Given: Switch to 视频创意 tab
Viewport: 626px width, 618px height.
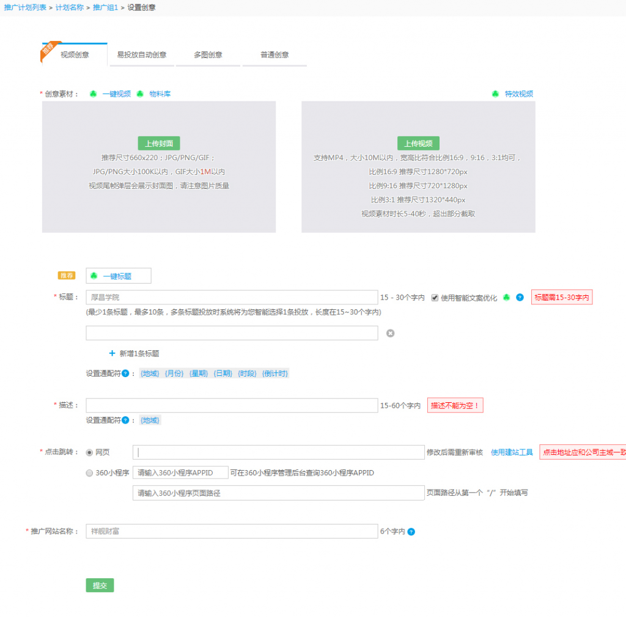Looking at the screenshot, I should 75,54.
